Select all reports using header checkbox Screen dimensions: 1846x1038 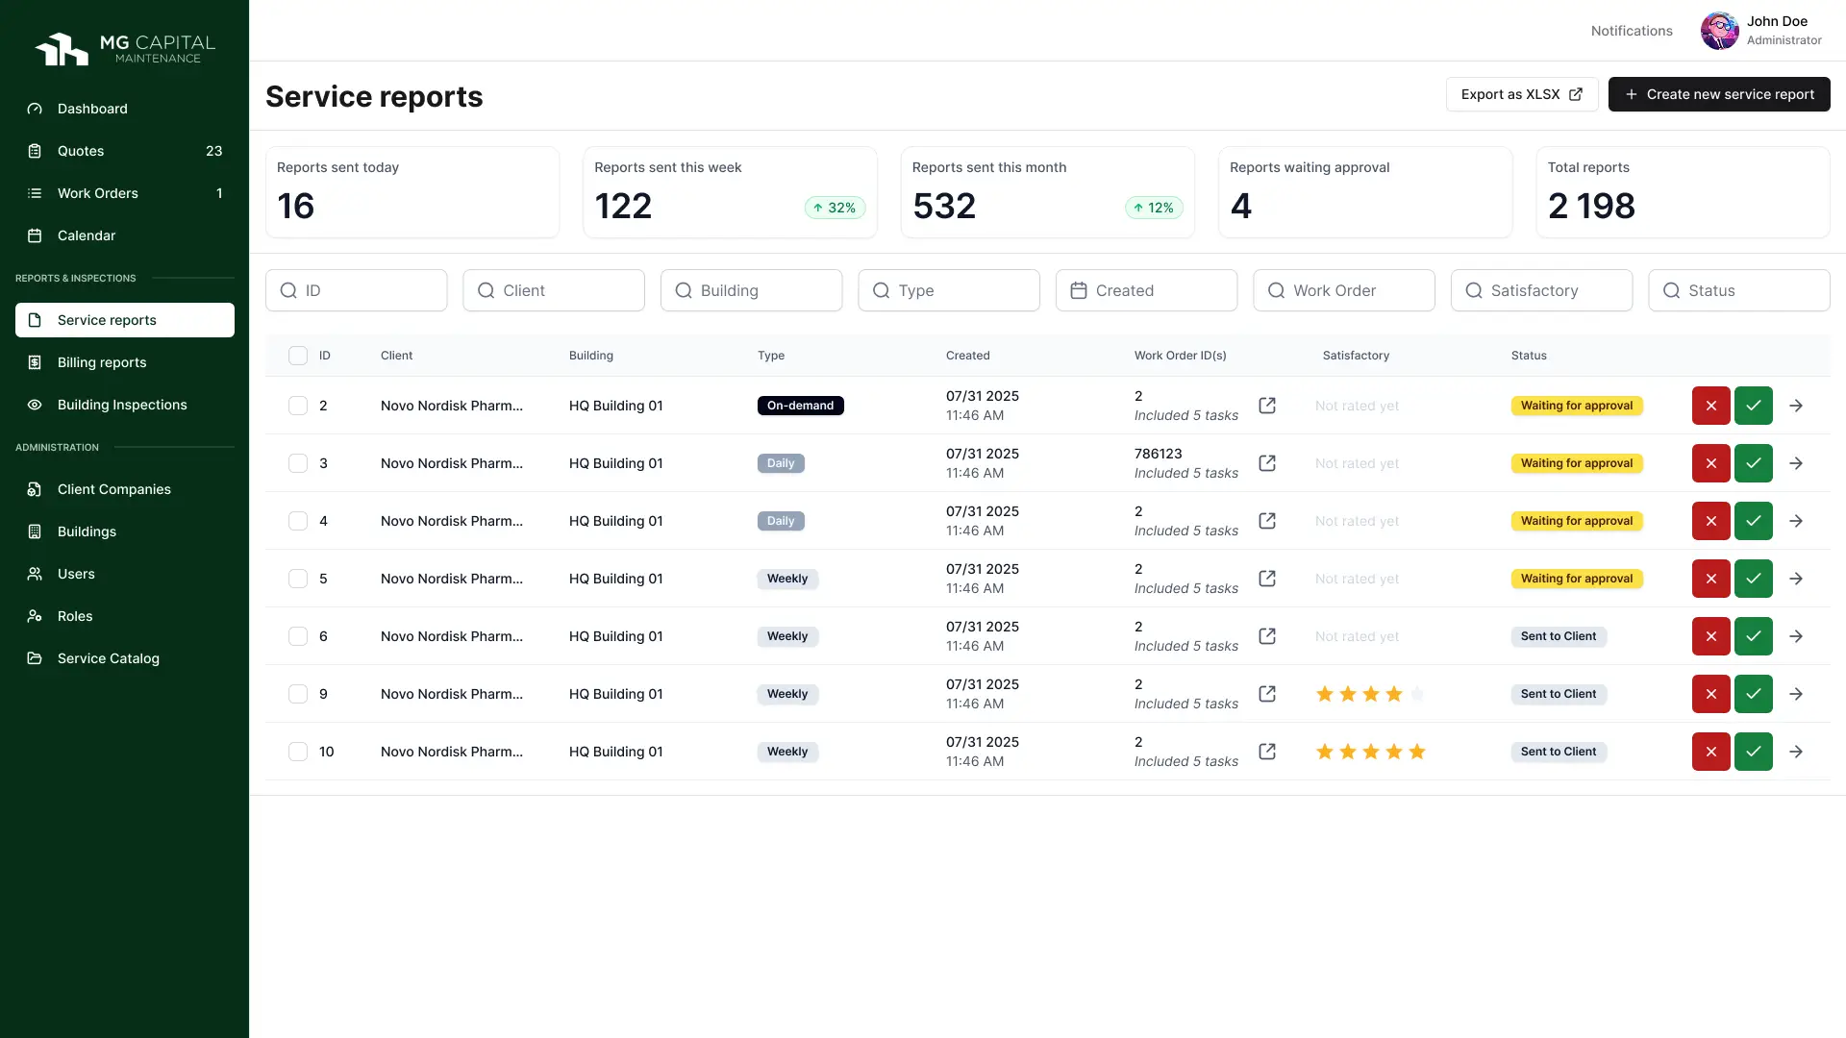(298, 356)
